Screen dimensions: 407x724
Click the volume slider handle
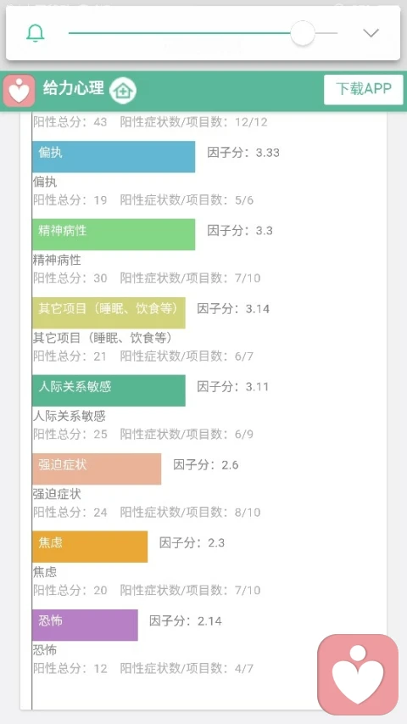(303, 33)
